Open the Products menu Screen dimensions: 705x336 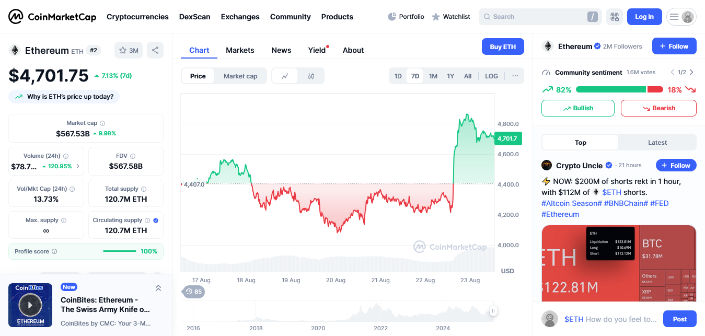pyautogui.click(x=337, y=17)
